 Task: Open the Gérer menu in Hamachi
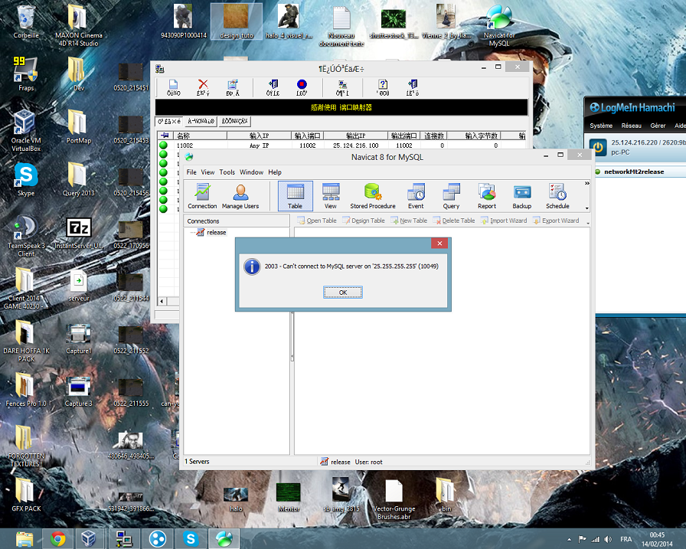coord(658,126)
